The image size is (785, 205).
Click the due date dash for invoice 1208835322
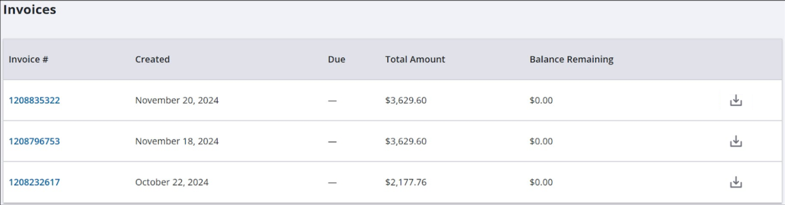click(x=332, y=100)
